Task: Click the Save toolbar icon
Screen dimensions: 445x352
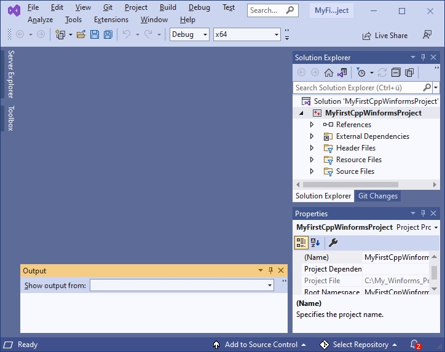Action: pos(95,34)
